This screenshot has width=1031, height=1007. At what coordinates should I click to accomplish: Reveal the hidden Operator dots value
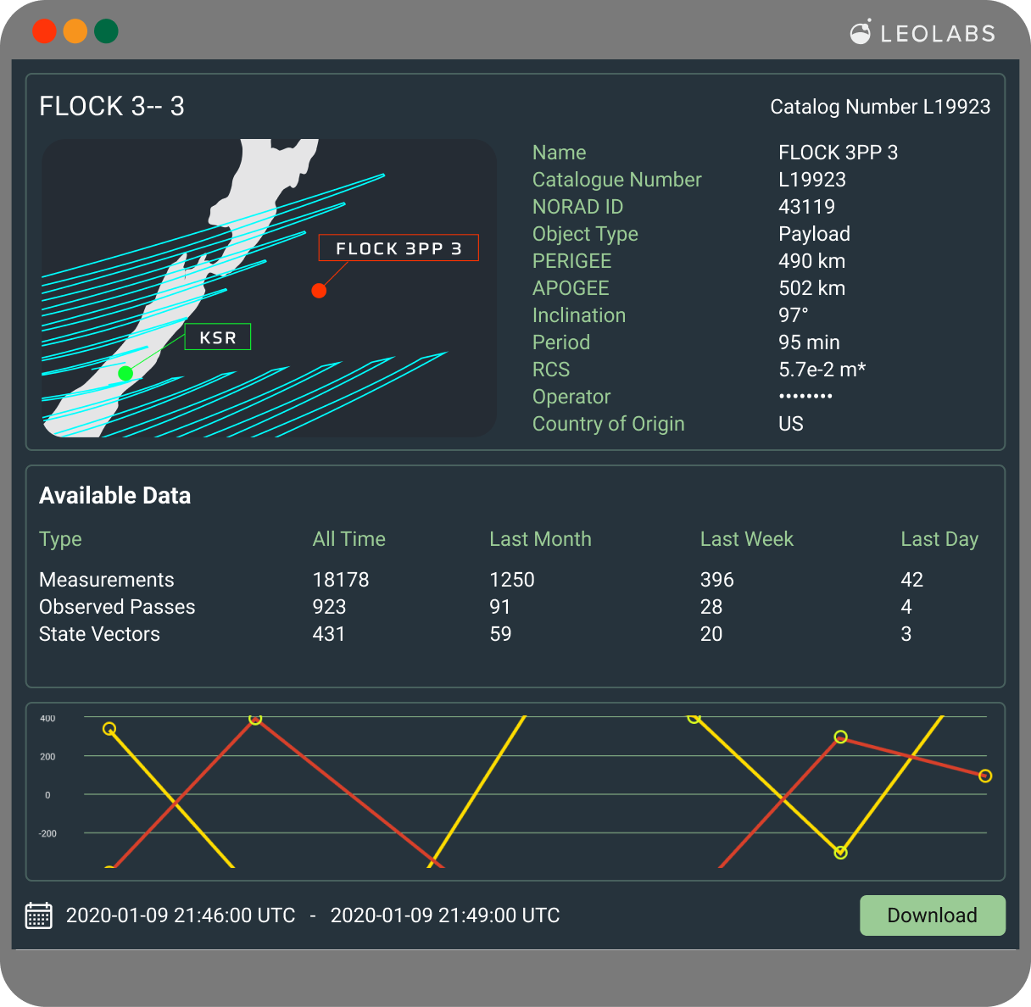pyautogui.click(x=805, y=397)
